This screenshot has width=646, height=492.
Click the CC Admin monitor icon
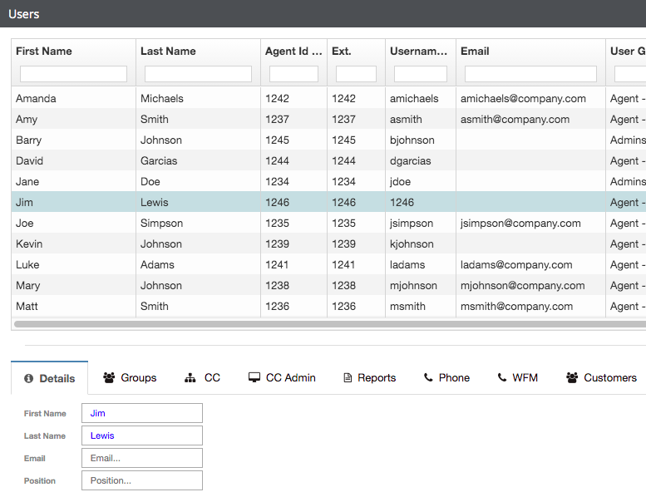coord(254,377)
